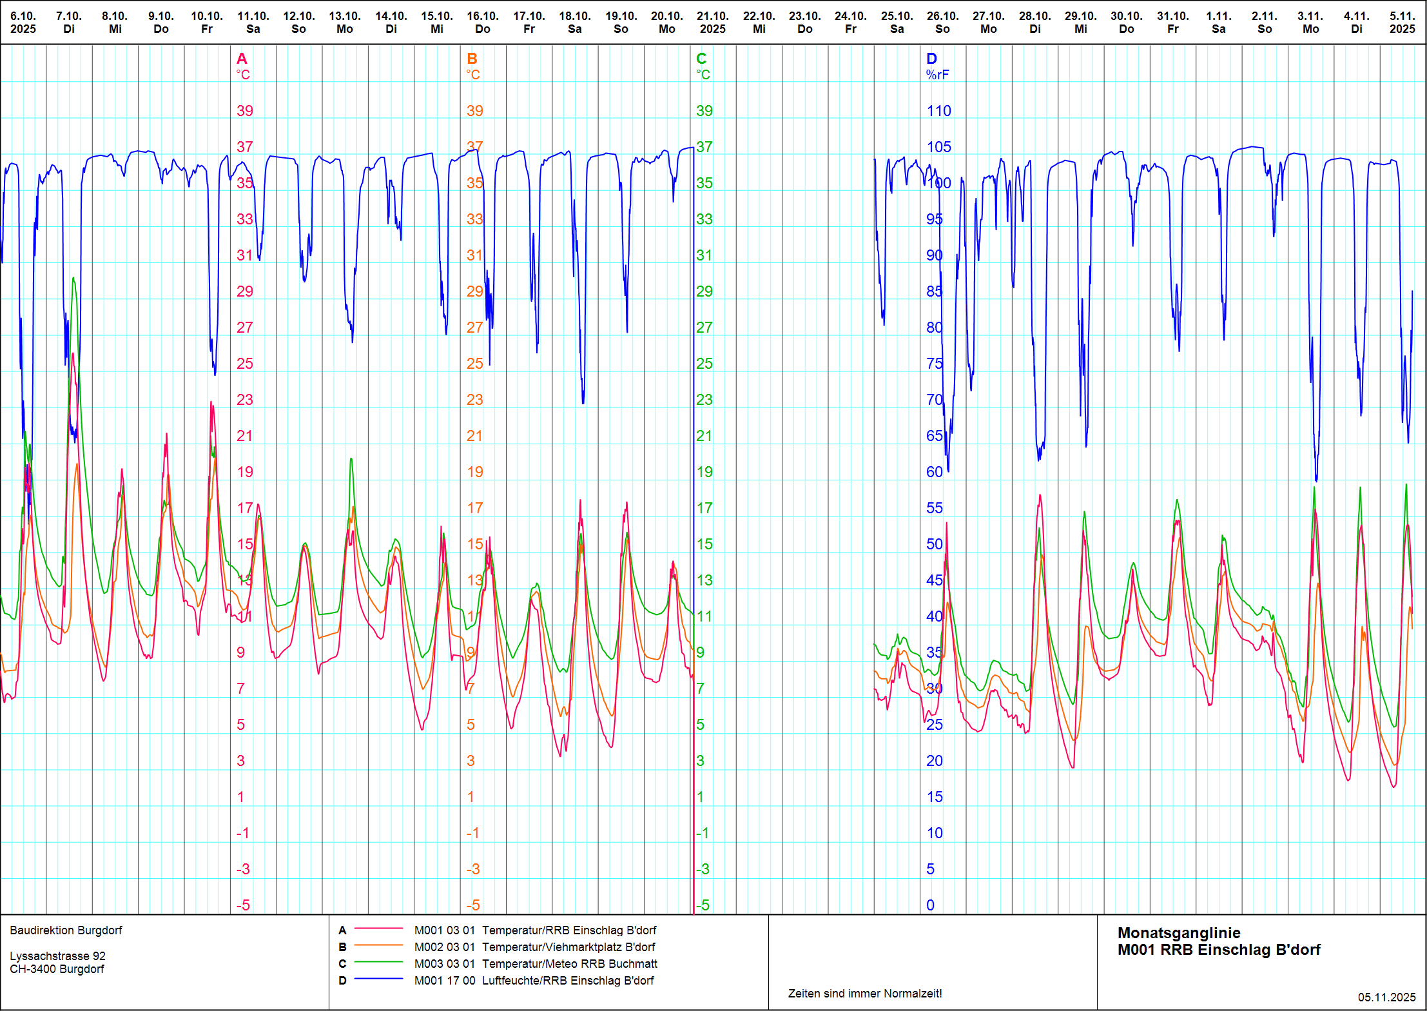Click the 21.10. 2025 date header
Image resolution: width=1427 pixels, height=1011 pixels.
coord(712,23)
